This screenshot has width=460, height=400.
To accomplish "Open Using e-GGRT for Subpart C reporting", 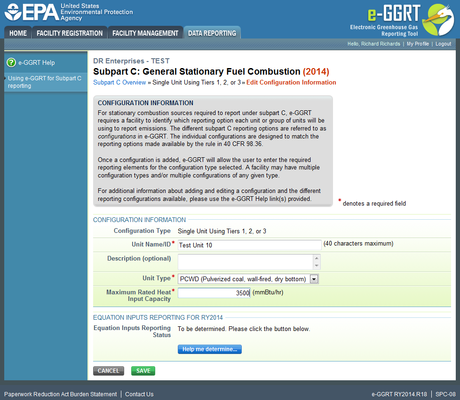I will 45,82.
